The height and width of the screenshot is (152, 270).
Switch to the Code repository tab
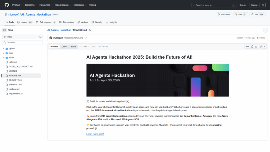point(10,22)
